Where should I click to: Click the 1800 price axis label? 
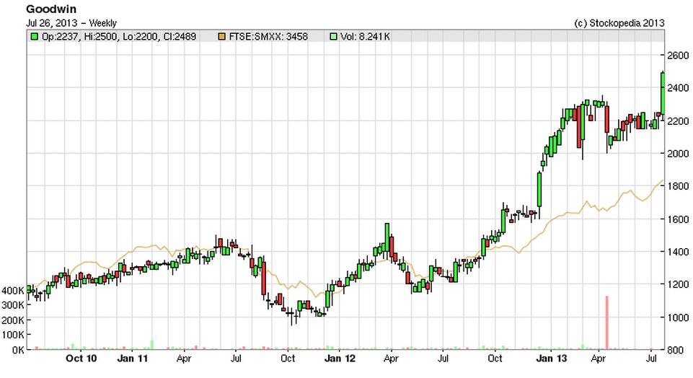point(678,186)
